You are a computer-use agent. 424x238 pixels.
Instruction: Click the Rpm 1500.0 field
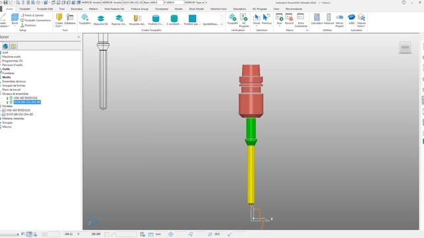(x=153, y=3)
